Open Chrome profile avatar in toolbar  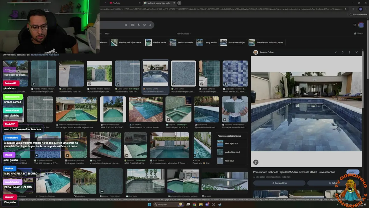coord(360,9)
